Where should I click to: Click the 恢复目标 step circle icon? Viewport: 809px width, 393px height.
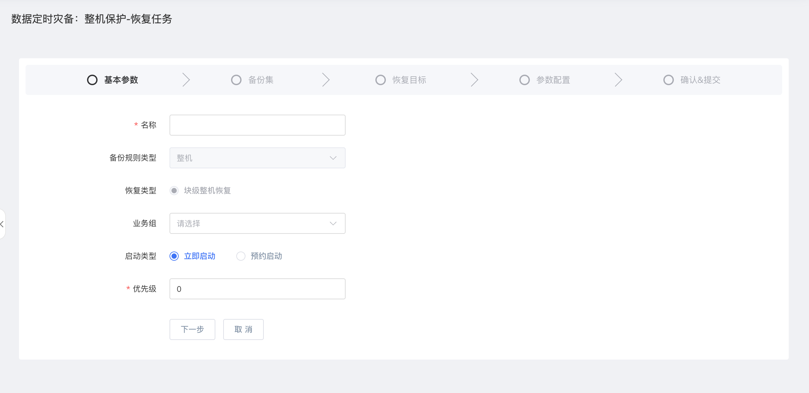click(x=381, y=80)
